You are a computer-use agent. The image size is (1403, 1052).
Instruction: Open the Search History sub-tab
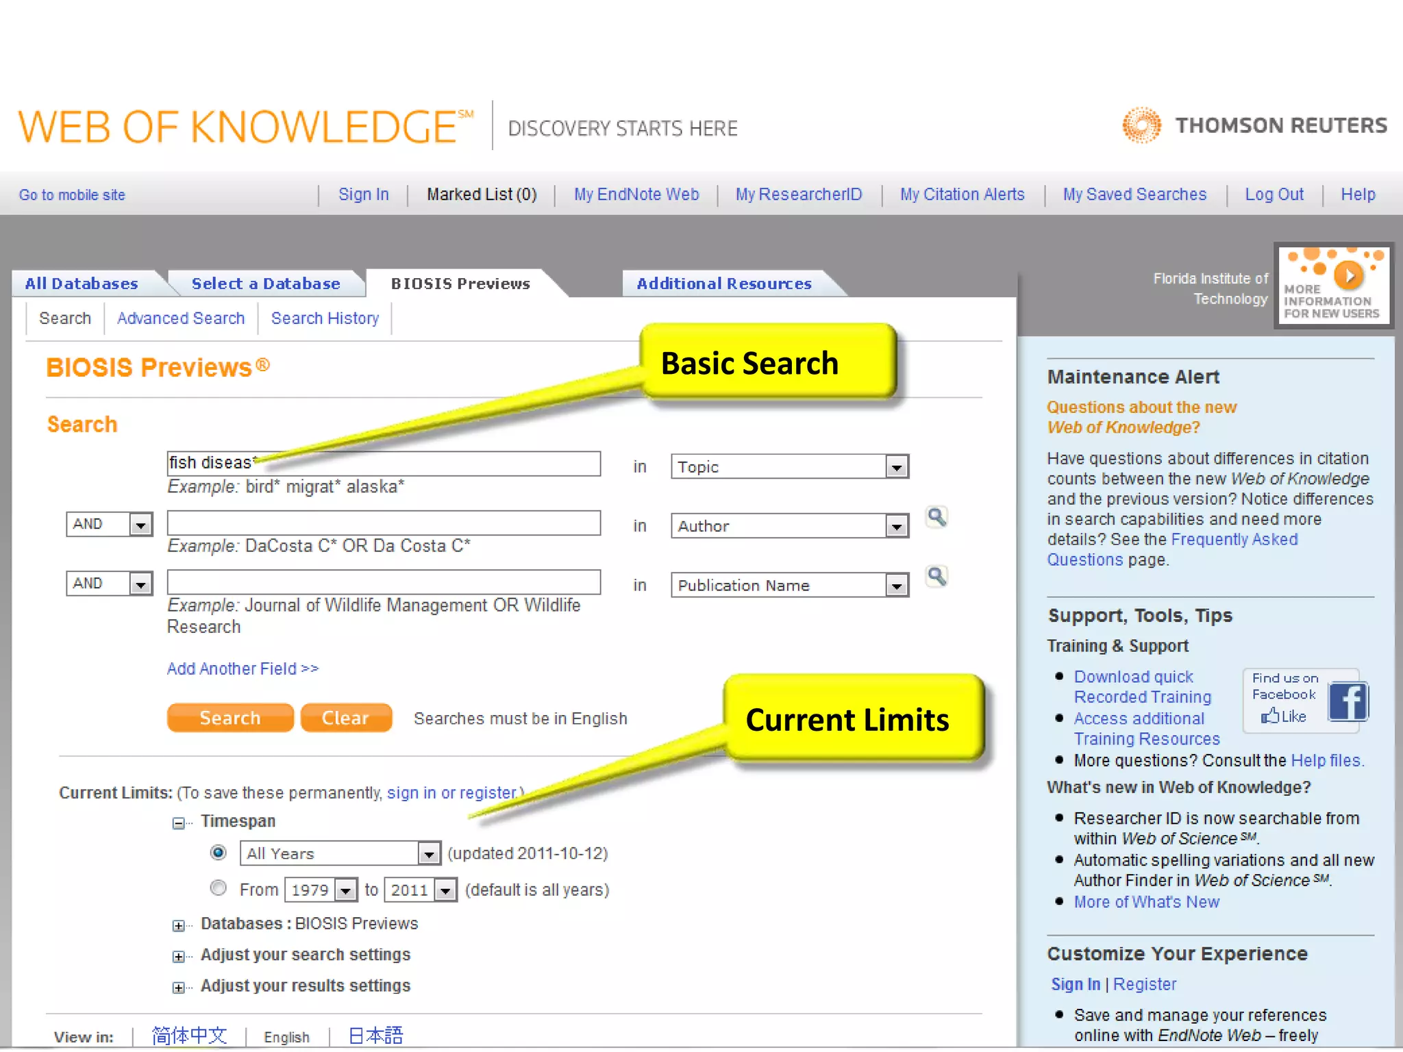325,318
